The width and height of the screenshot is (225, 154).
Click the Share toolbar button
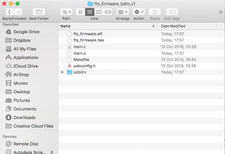pos(155,12)
